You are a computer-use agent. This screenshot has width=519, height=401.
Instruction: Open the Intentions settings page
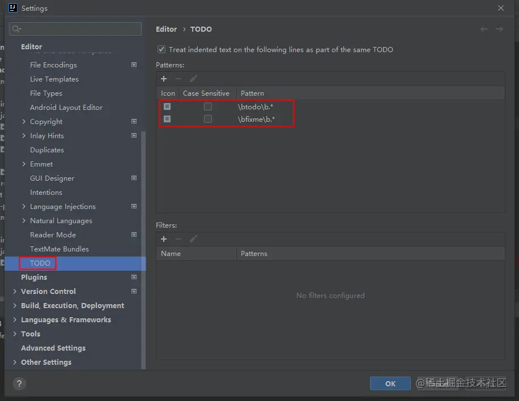[x=46, y=192]
